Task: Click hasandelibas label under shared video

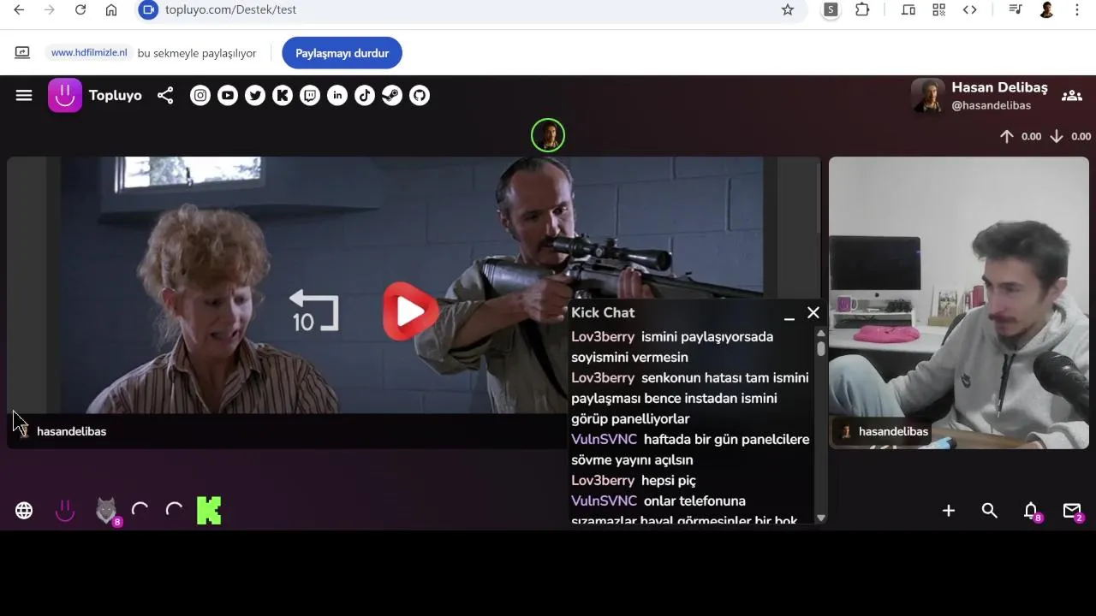Action: coord(71,432)
